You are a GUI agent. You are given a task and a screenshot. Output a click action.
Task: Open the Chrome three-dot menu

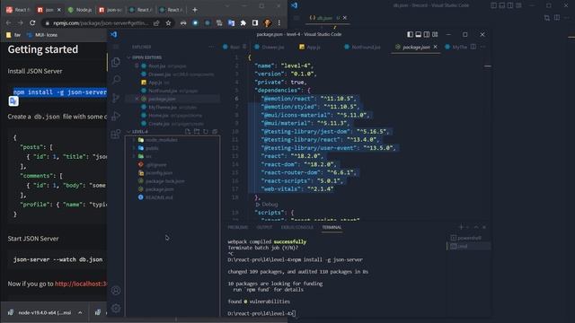click(279, 23)
